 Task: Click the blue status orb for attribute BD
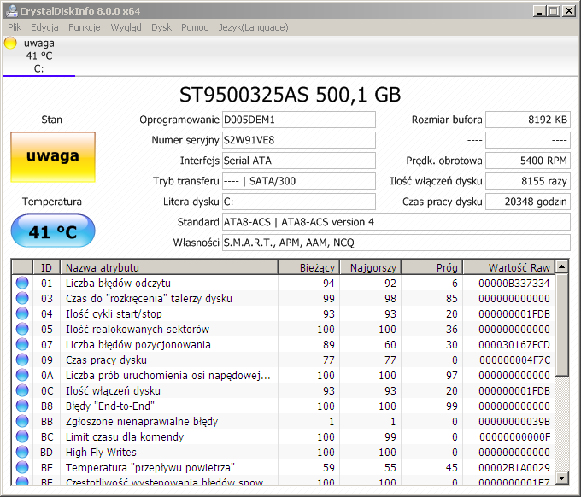22,452
